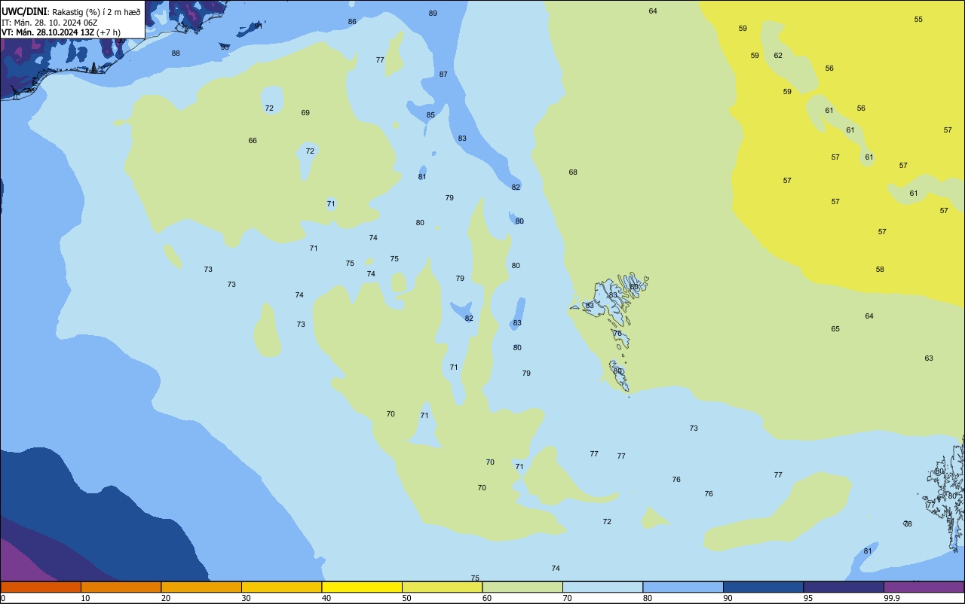Select the 95 tick label on the legend
The height and width of the screenshot is (604, 965).
coord(808,598)
